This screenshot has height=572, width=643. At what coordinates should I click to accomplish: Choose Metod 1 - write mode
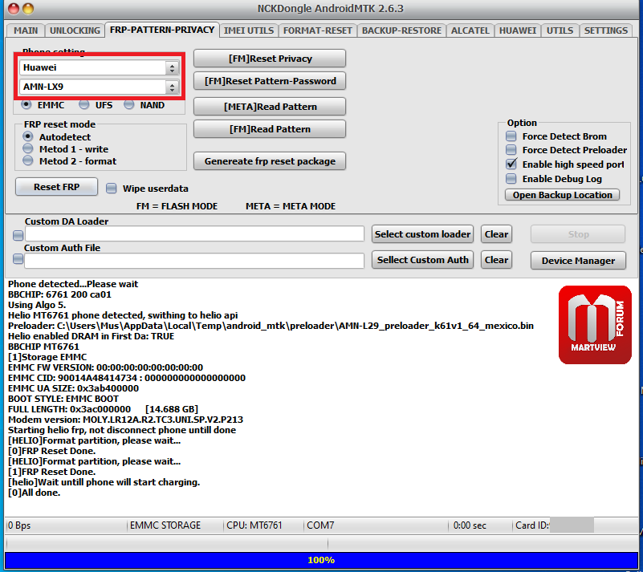pyautogui.click(x=28, y=148)
